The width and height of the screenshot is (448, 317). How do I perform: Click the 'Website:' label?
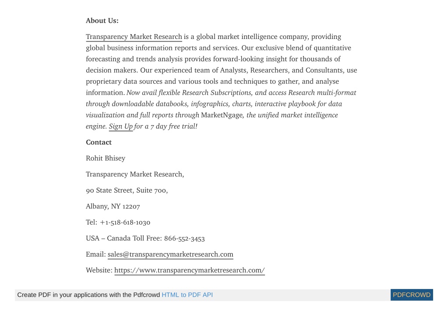tap(99, 270)
